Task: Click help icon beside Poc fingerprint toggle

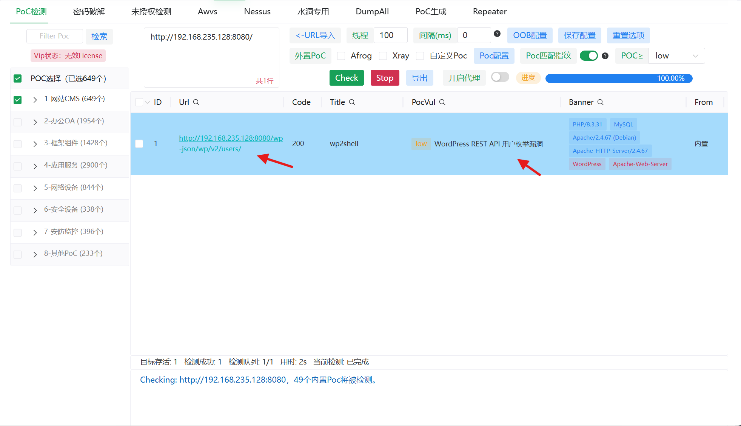Action: pos(605,56)
